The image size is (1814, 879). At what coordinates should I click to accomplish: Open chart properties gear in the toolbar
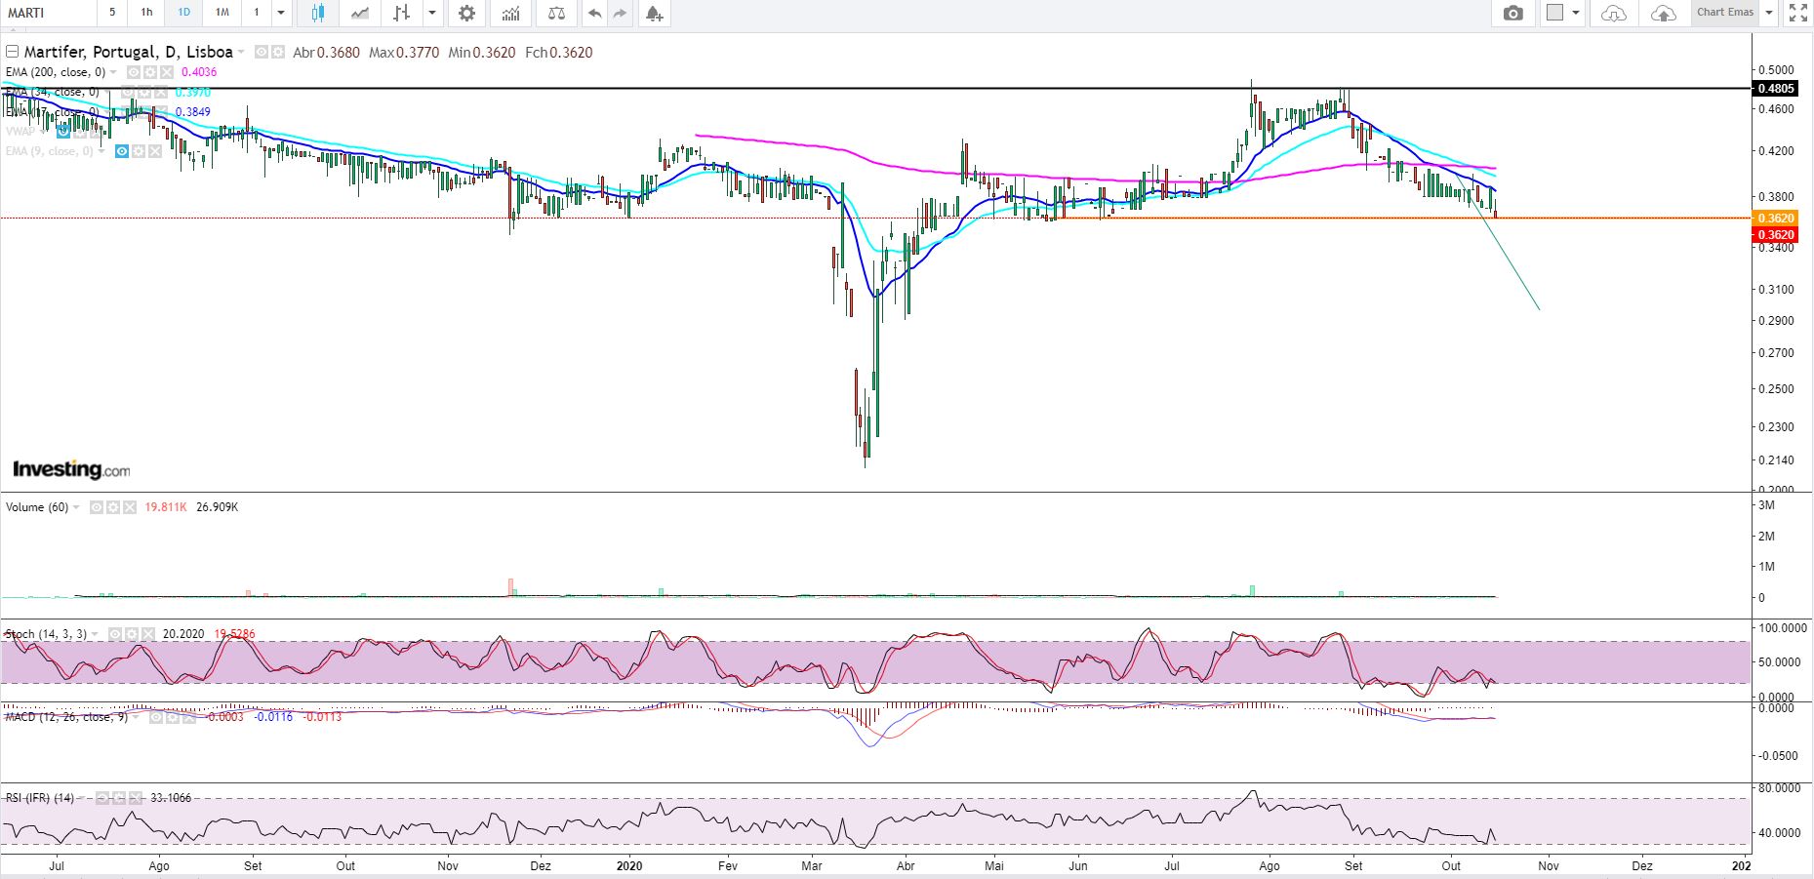pos(466,13)
